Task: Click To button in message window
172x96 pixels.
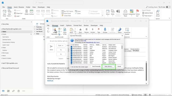Action: point(61,50)
